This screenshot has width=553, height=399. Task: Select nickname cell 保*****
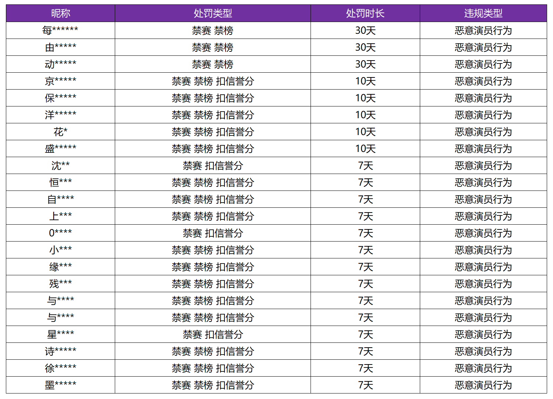[x=60, y=98]
